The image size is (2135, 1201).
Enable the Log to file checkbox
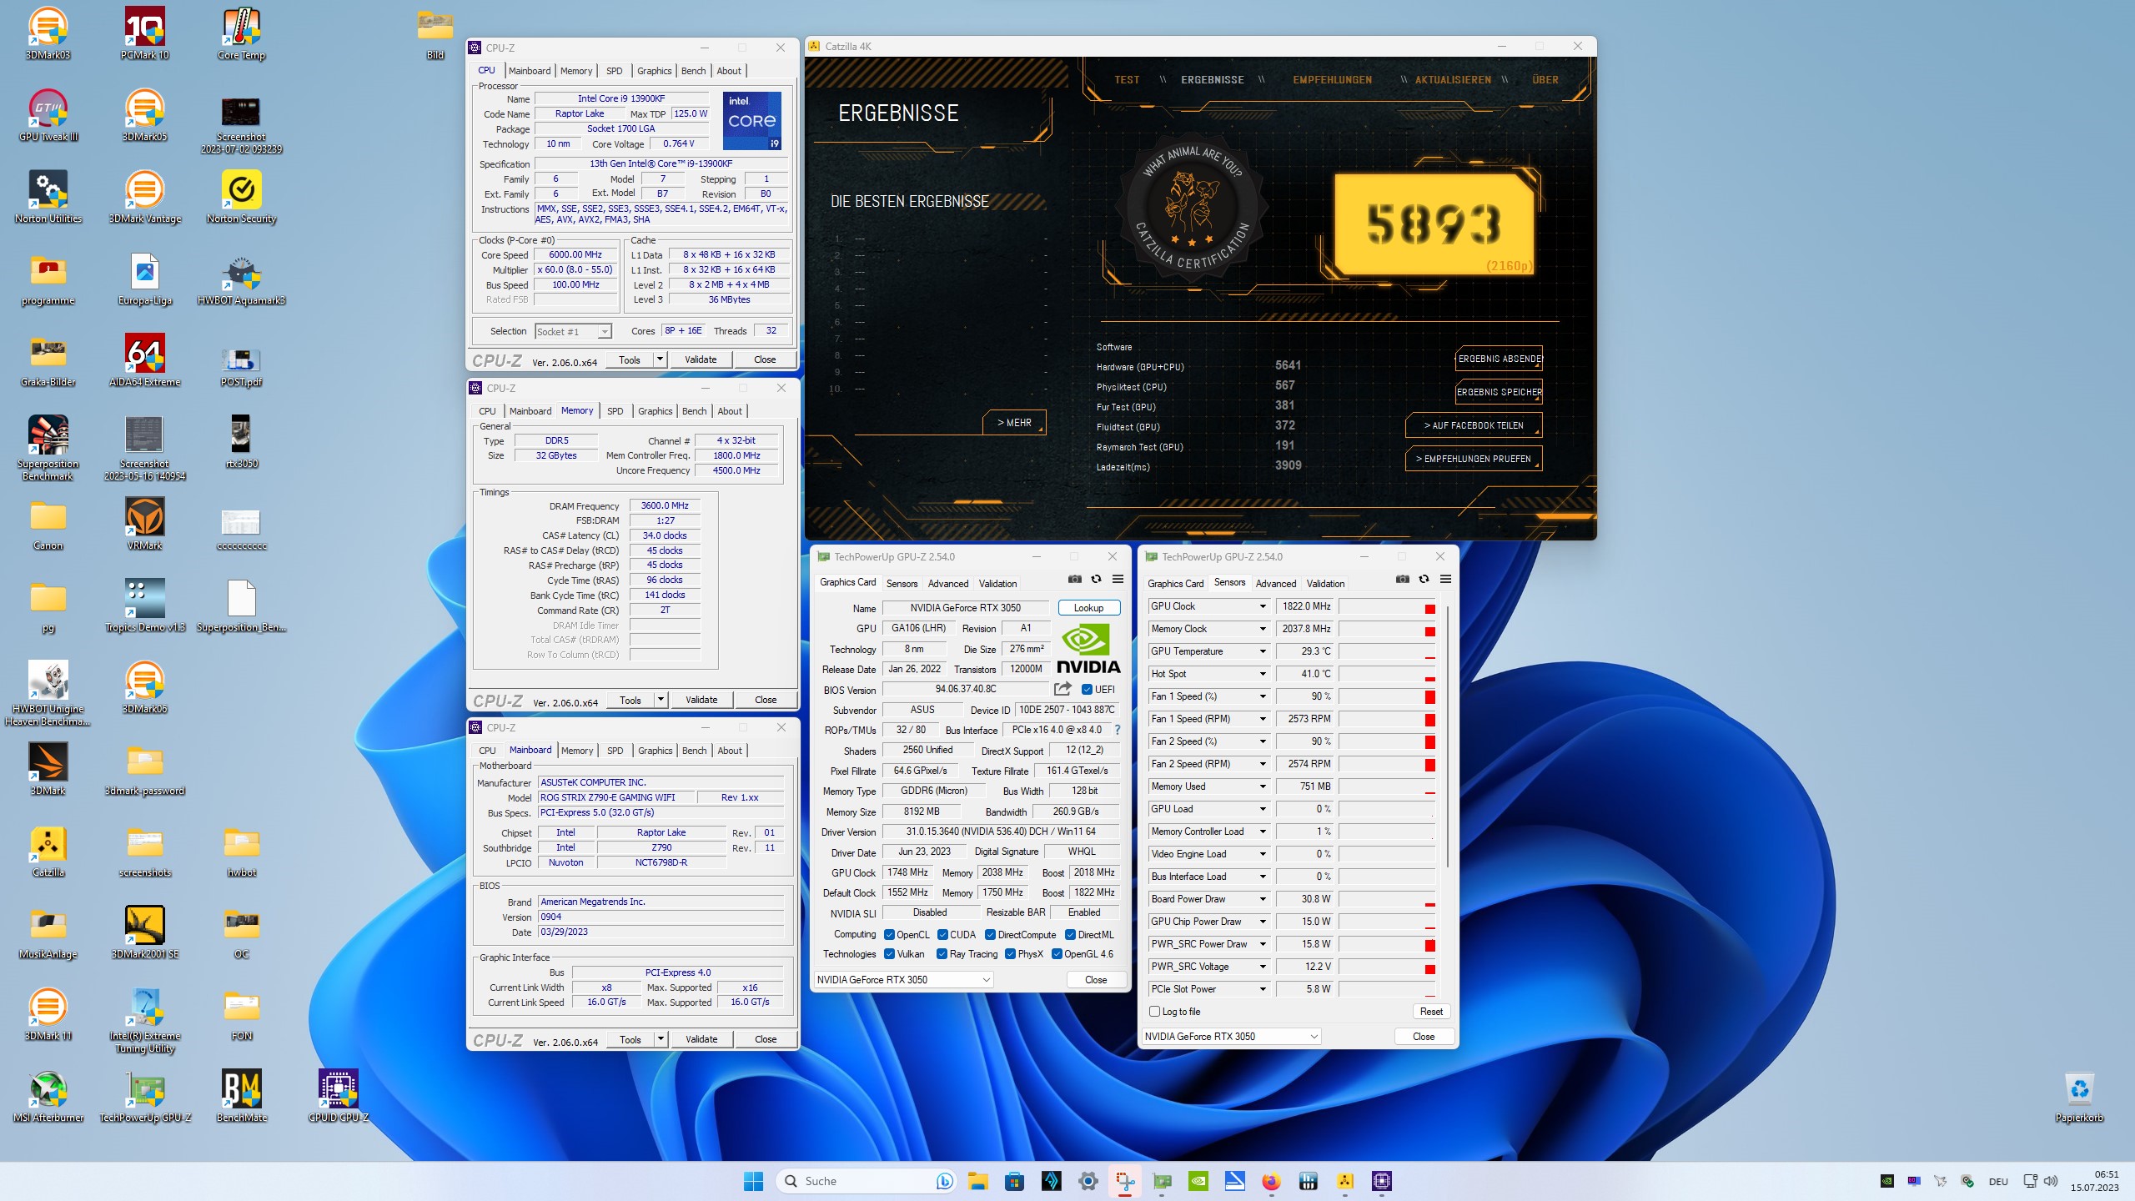point(1154,1012)
